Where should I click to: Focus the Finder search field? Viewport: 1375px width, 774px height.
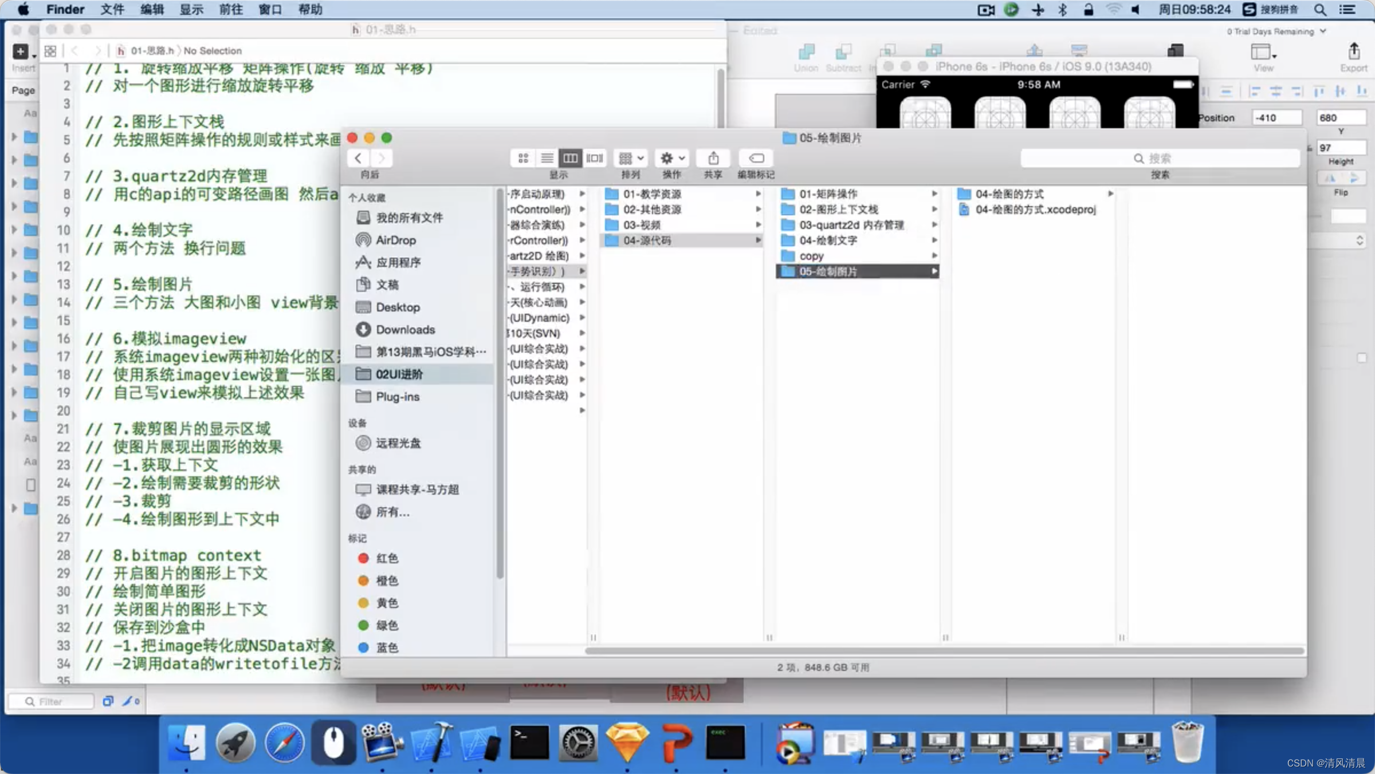1160,158
